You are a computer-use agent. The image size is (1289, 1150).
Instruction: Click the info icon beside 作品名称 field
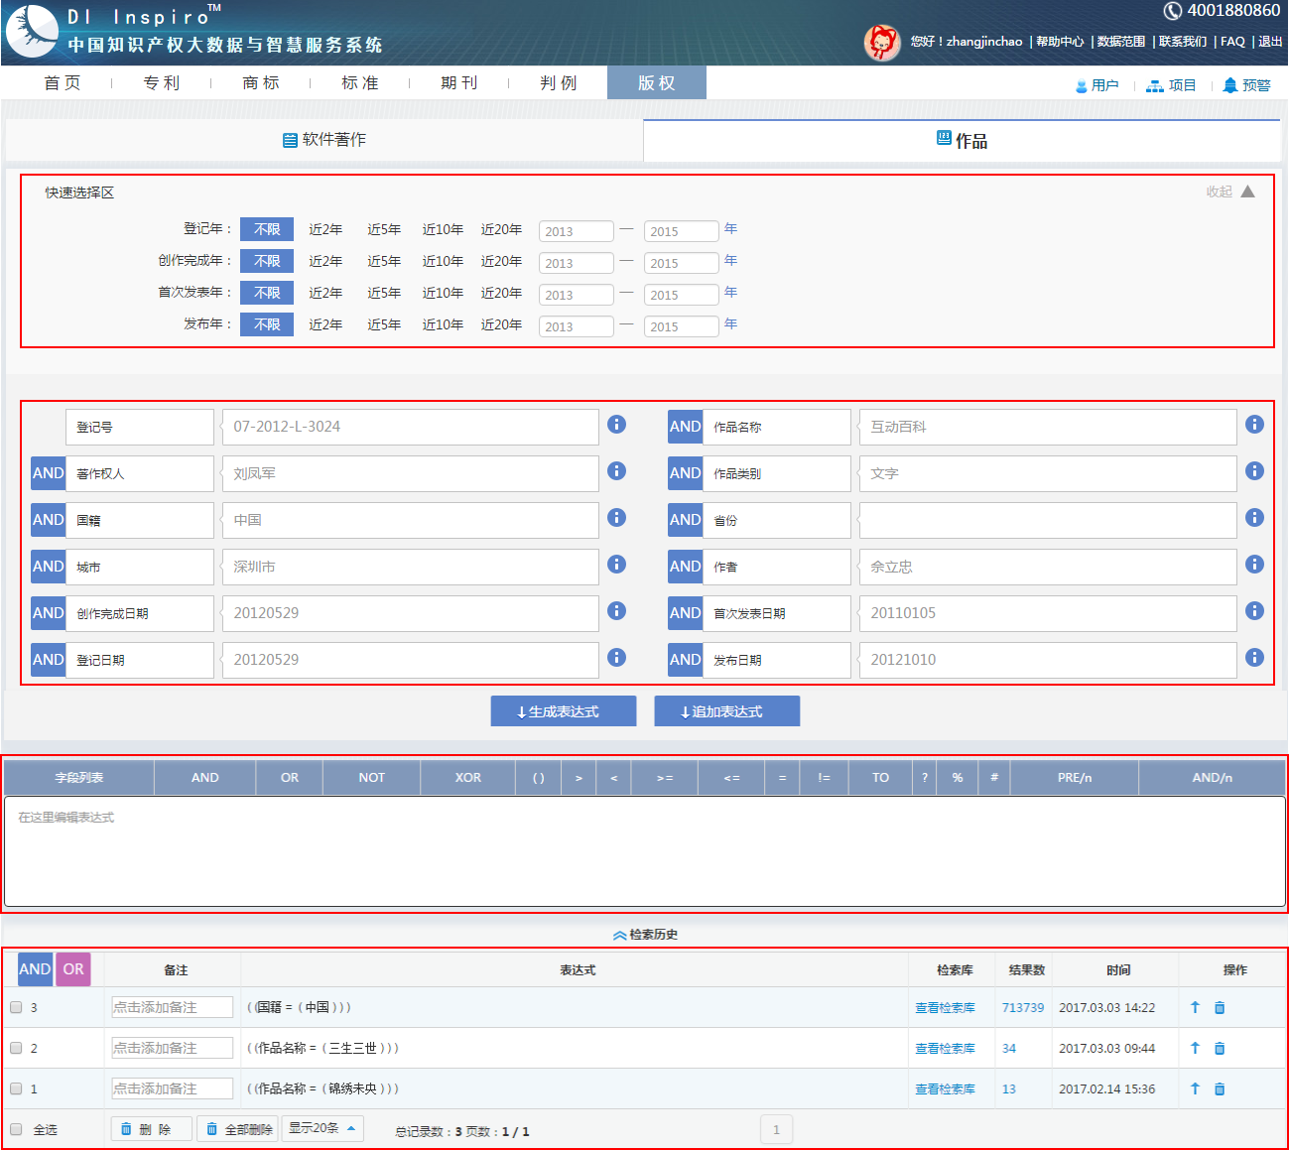pyautogui.click(x=1254, y=425)
